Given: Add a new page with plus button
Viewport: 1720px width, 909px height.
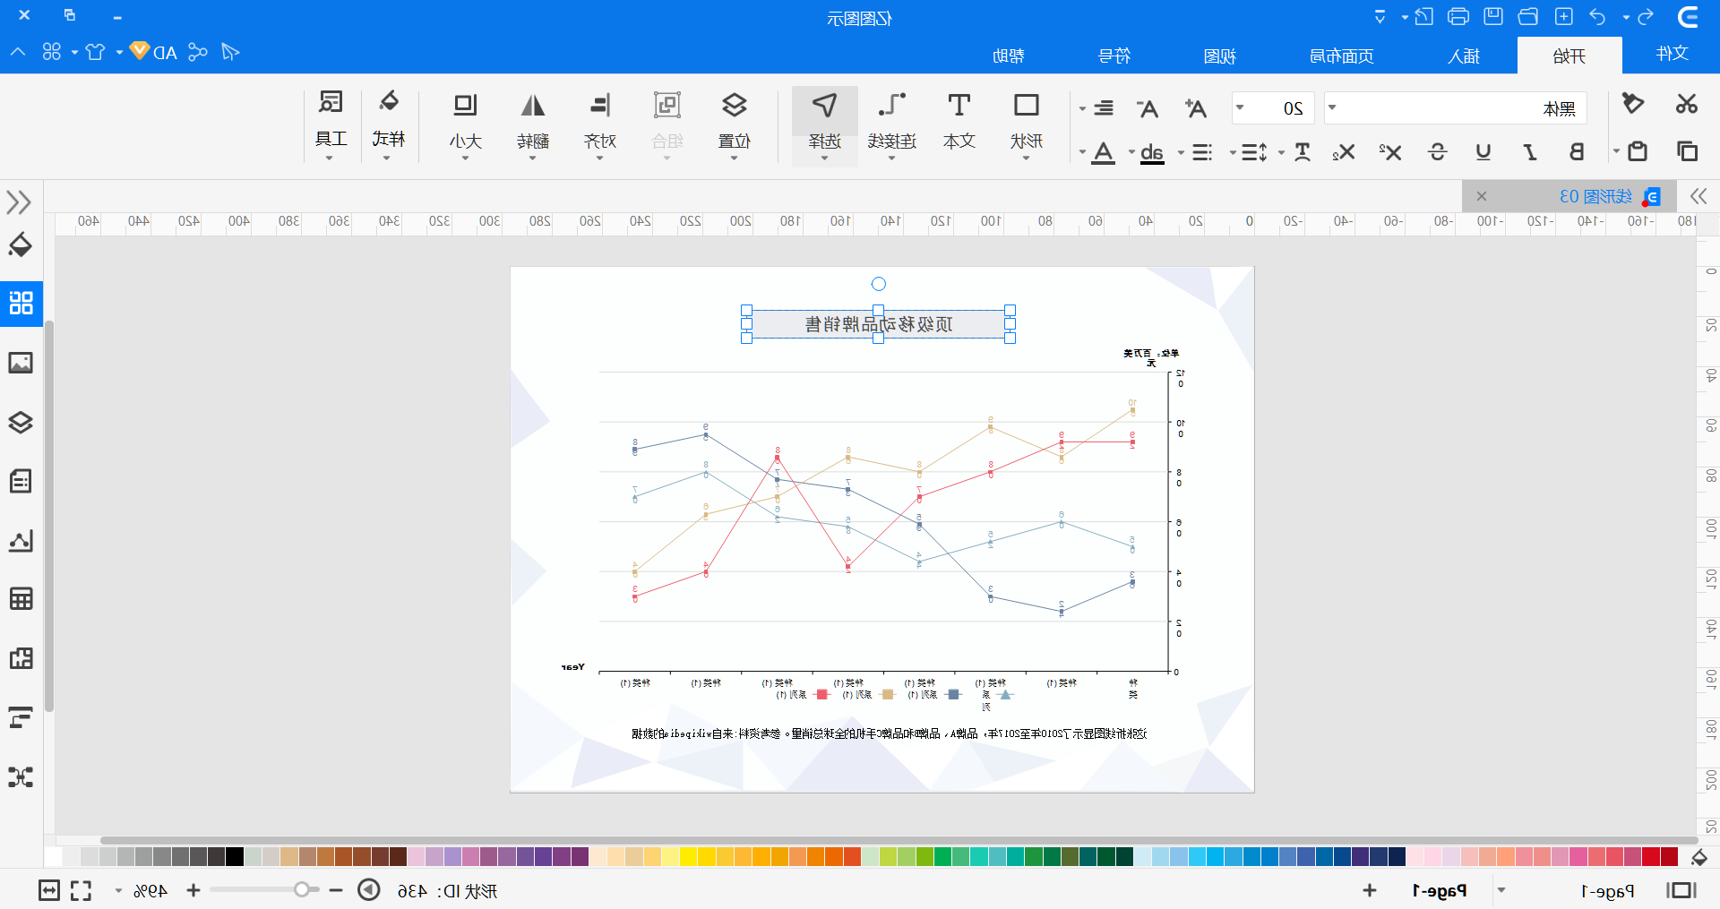Looking at the screenshot, I should click(x=1369, y=890).
